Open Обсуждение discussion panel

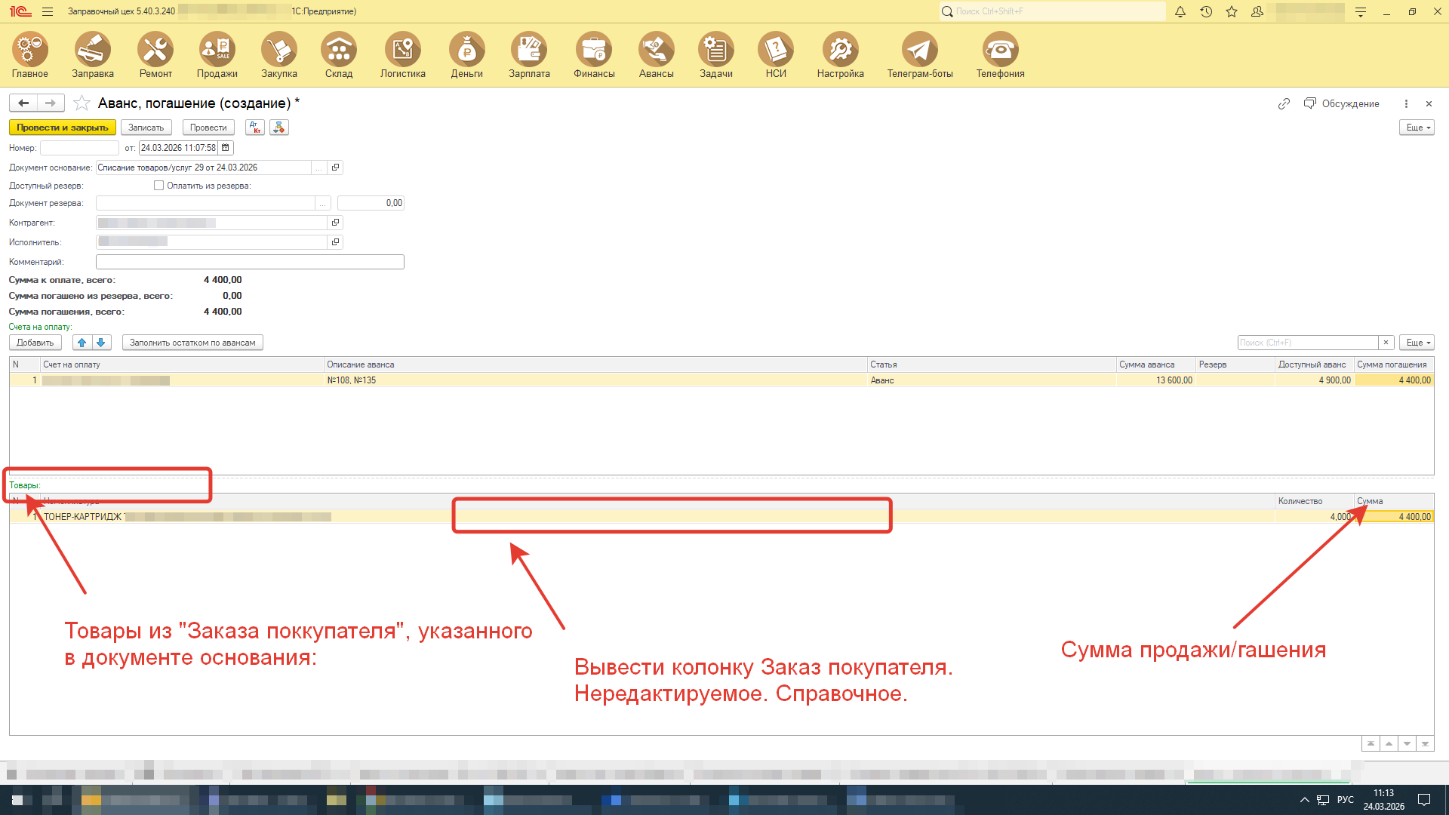click(x=1342, y=103)
